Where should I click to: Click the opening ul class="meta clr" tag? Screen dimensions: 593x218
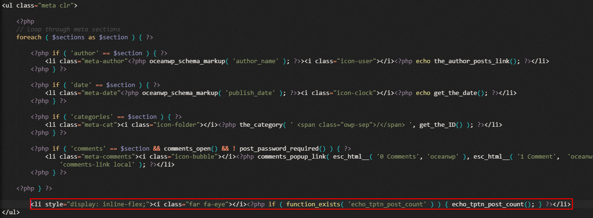39,6
